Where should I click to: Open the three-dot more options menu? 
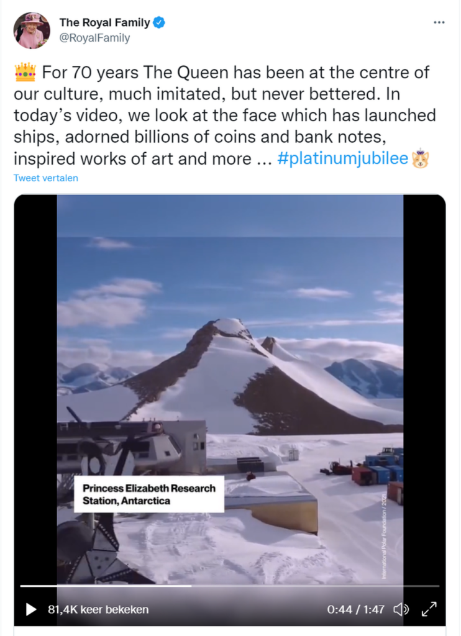point(439,22)
